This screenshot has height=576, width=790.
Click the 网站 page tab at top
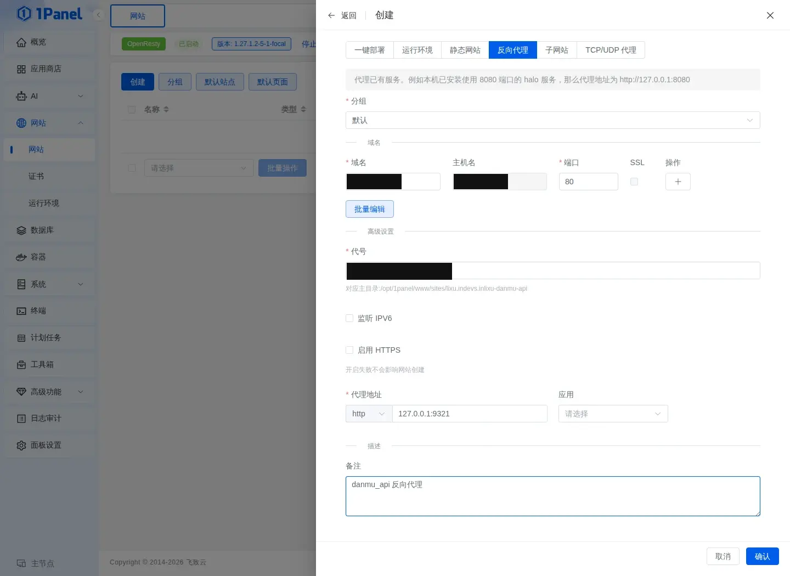pos(138,16)
